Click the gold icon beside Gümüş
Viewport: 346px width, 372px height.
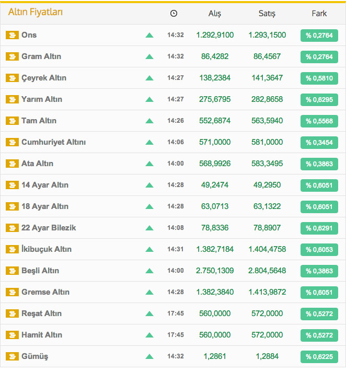click(x=12, y=356)
